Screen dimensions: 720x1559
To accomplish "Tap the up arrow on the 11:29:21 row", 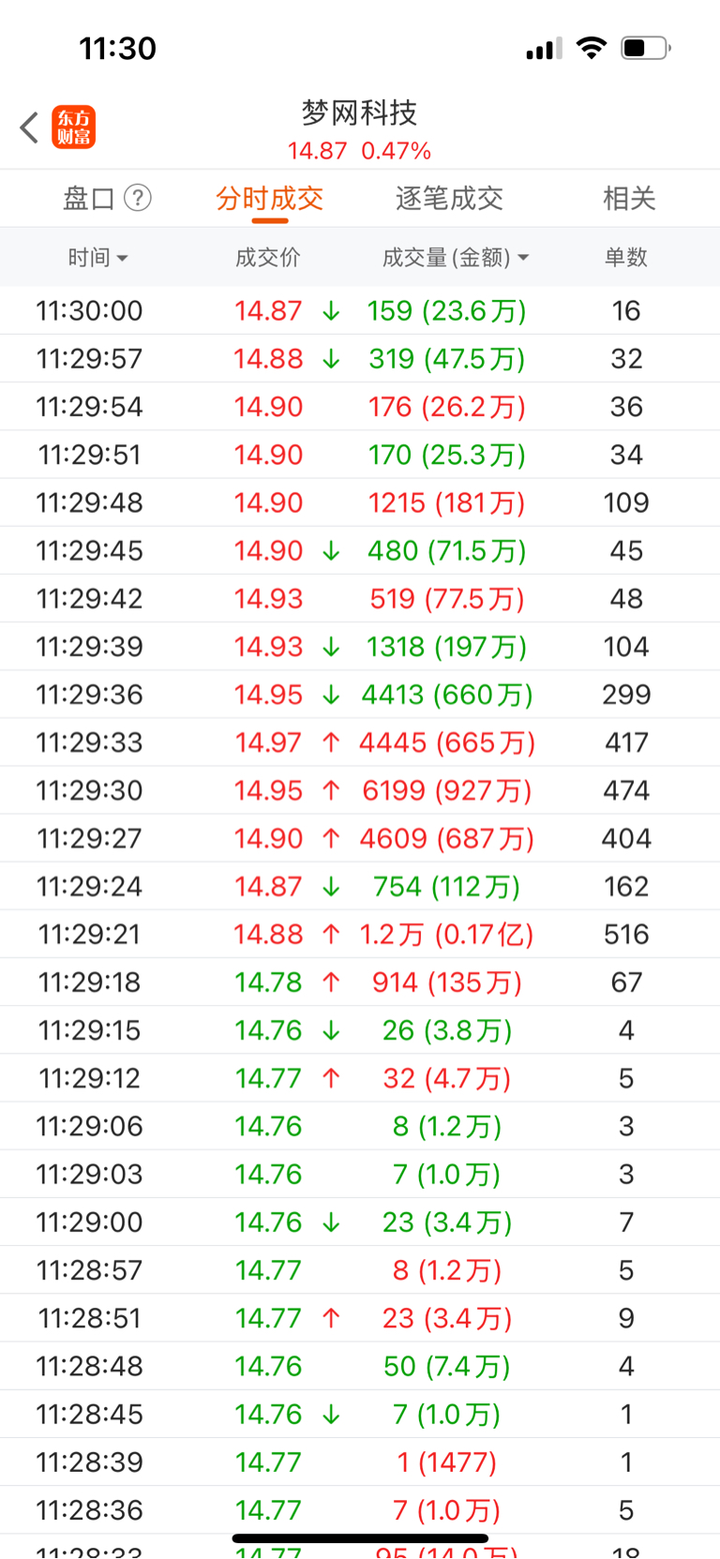I will tap(331, 935).
